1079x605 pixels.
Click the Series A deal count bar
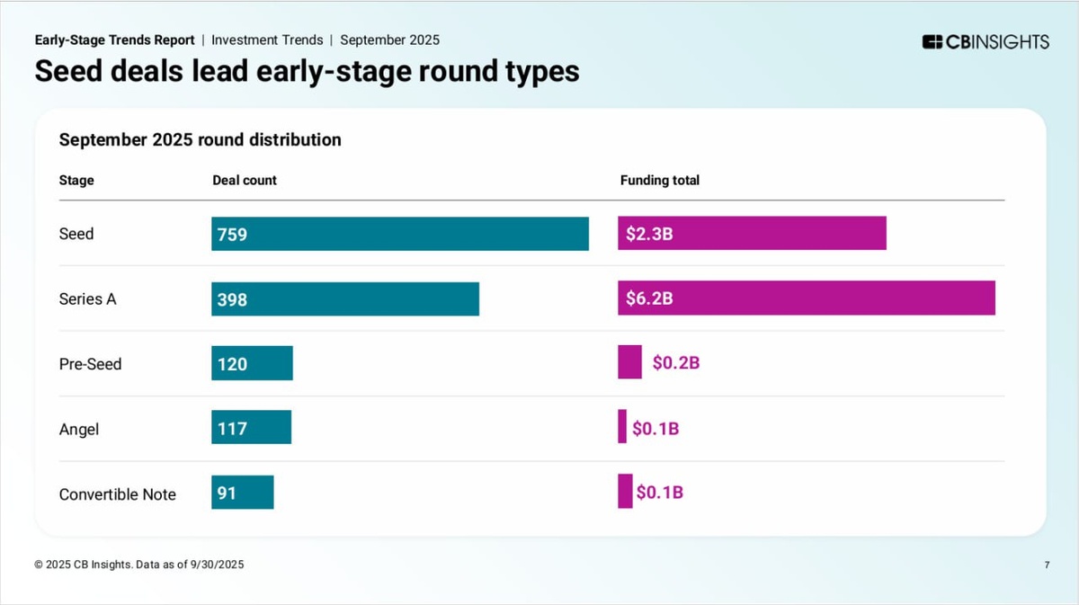[345, 298]
